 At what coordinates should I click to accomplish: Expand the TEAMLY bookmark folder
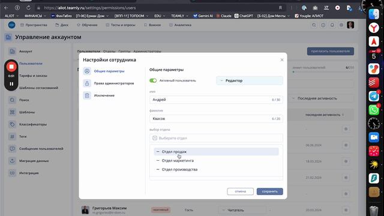(179, 16)
